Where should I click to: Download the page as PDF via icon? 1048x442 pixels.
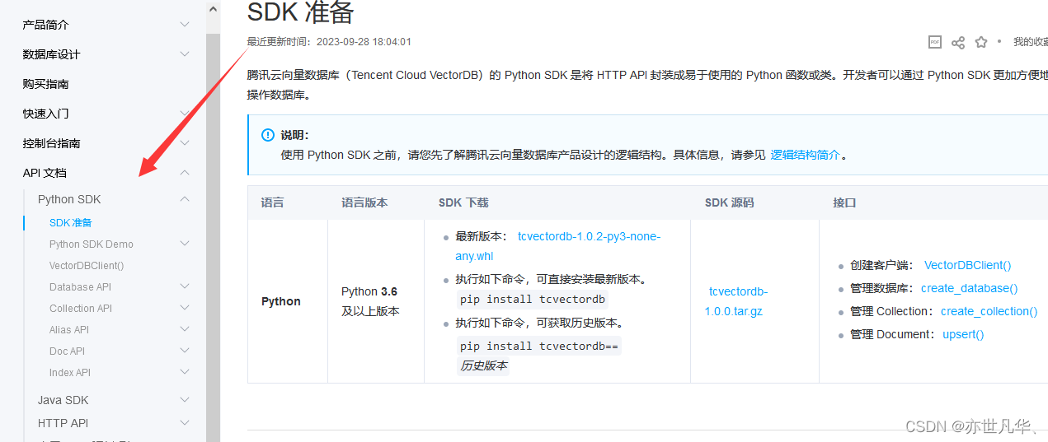click(x=935, y=42)
